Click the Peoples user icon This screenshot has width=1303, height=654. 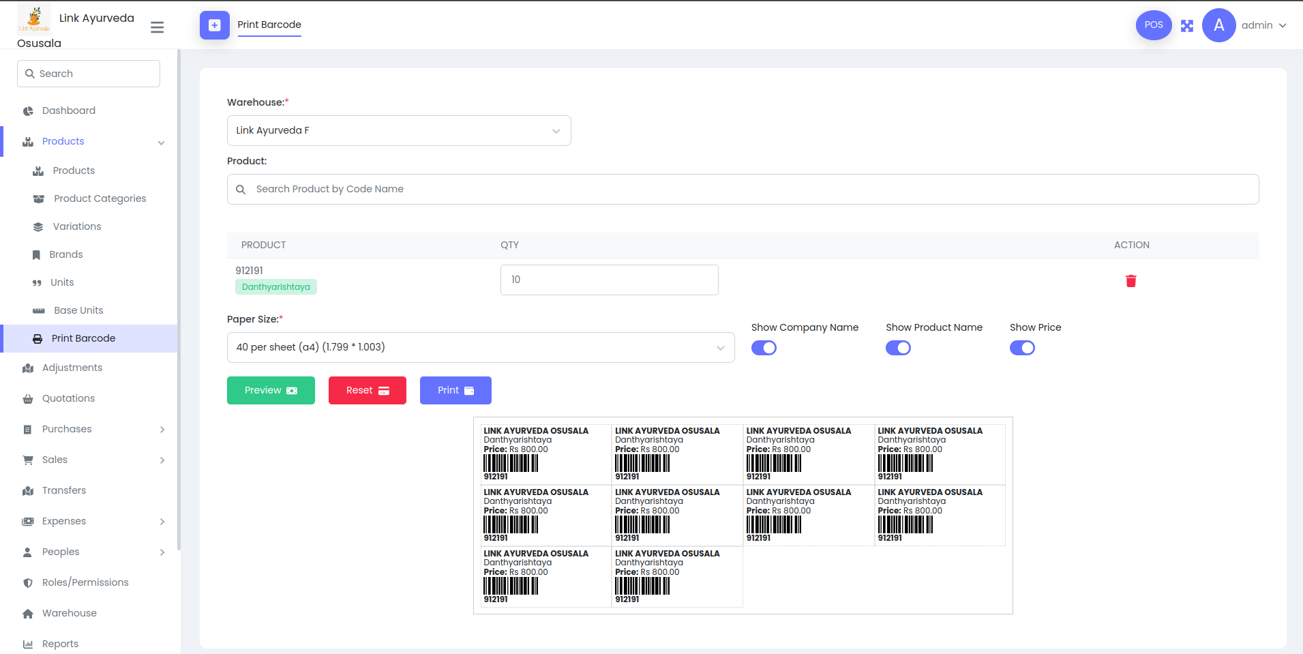tap(27, 552)
